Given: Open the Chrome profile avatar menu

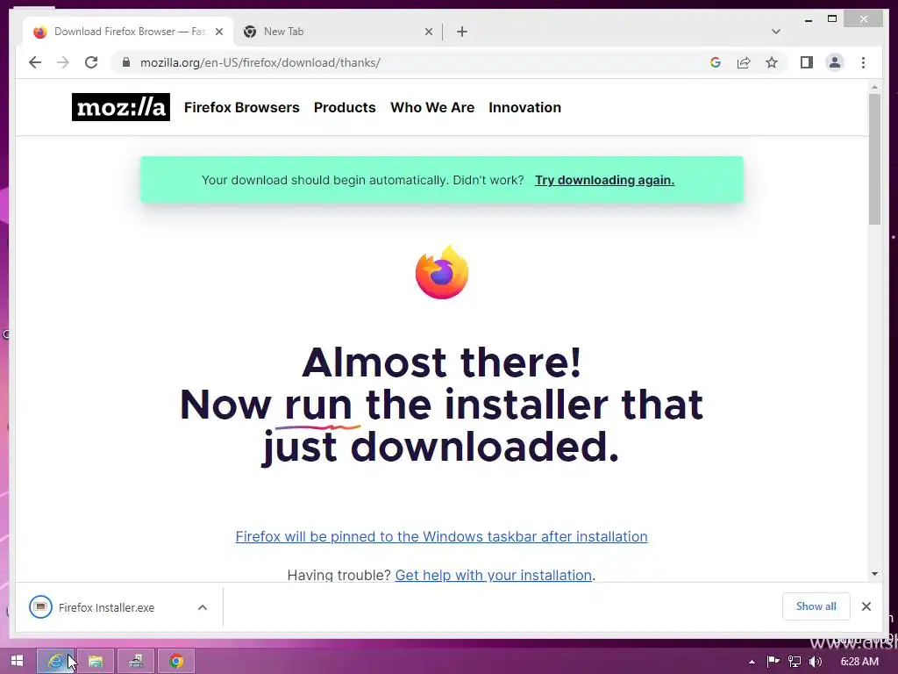Looking at the screenshot, I should point(835,62).
